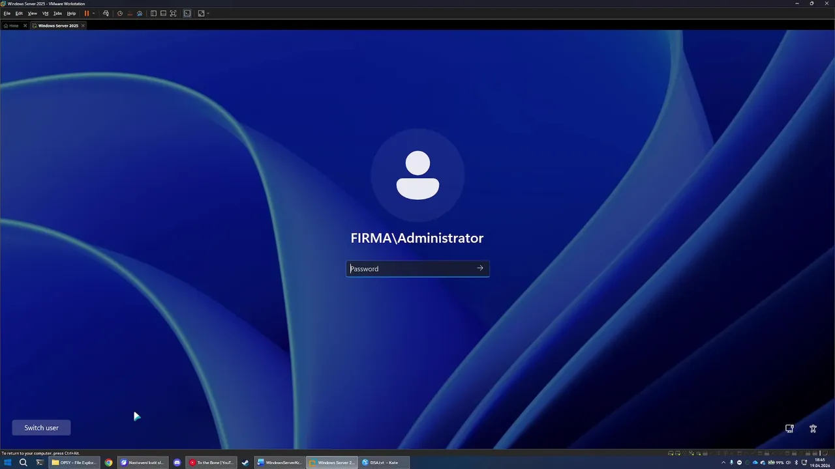
Task: Switch to the Home tab
Action: tap(11, 25)
